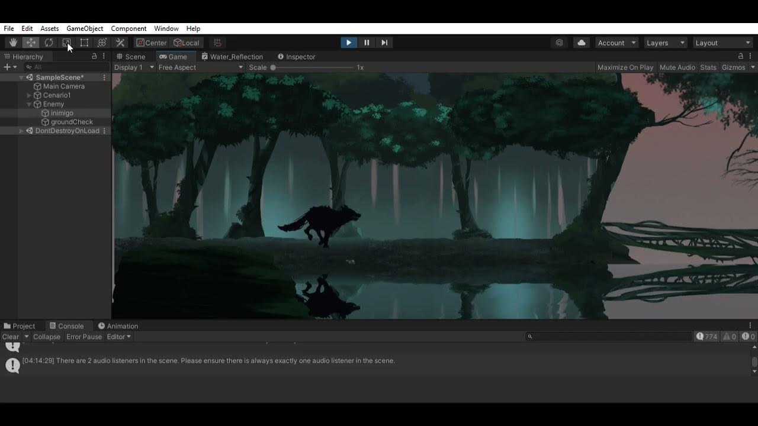Image resolution: width=758 pixels, height=426 pixels.
Task: Open DontDestroyOnLoad scene options menu
Action: click(104, 131)
